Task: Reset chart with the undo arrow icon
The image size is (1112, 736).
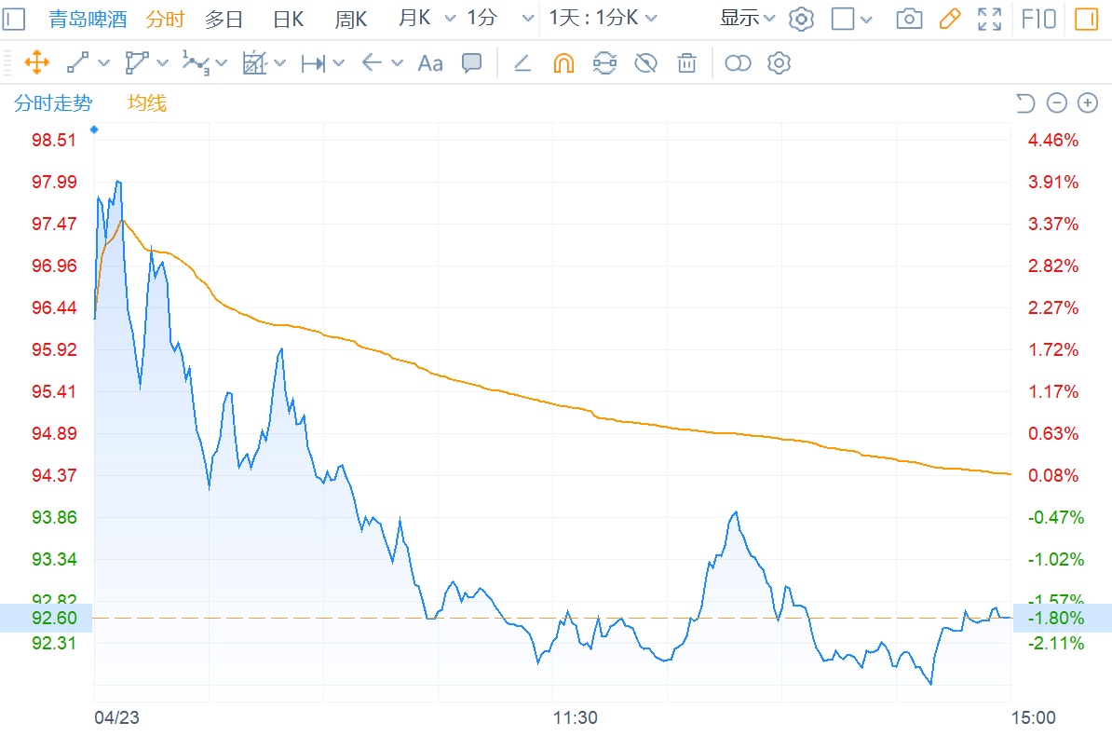Action: point(1024,103)
